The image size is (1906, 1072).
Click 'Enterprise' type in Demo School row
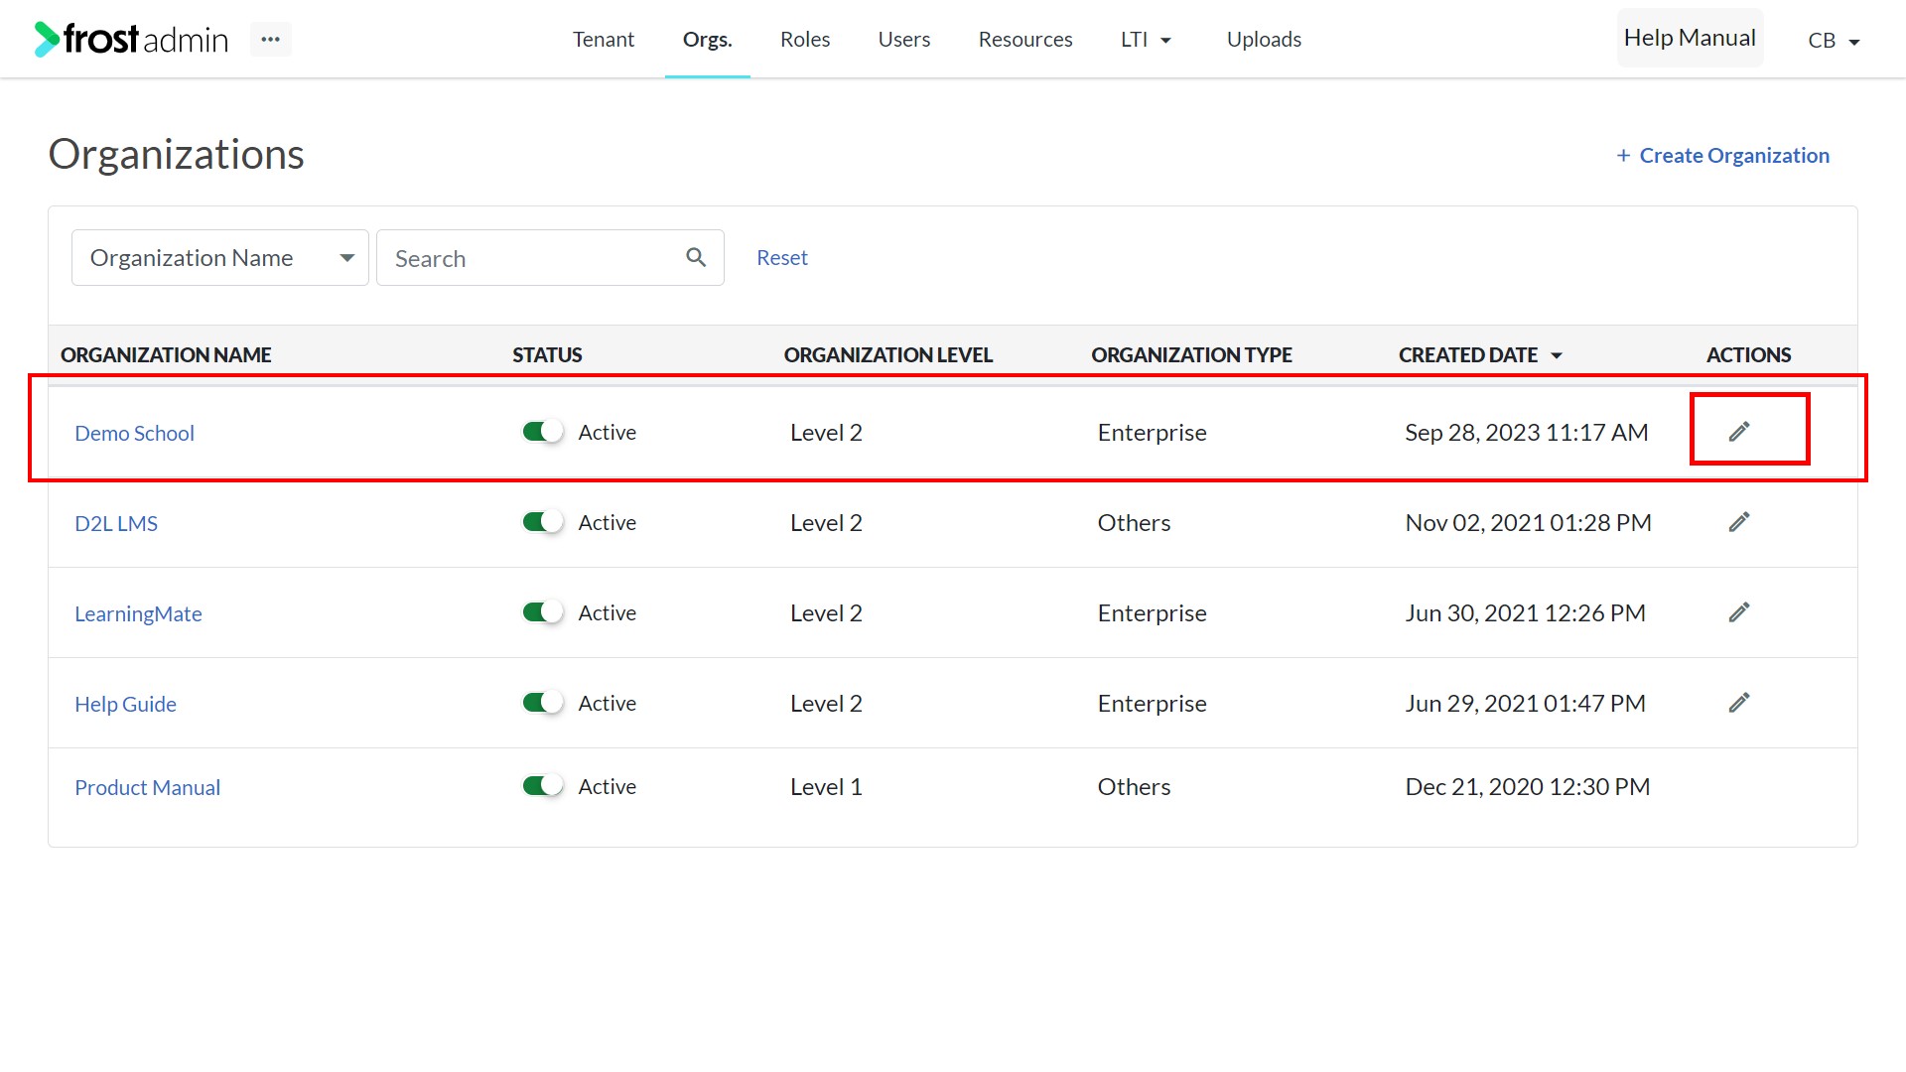pos(1152,433)
